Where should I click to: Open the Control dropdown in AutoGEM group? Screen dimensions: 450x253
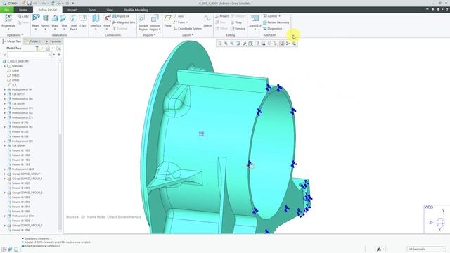279,16
